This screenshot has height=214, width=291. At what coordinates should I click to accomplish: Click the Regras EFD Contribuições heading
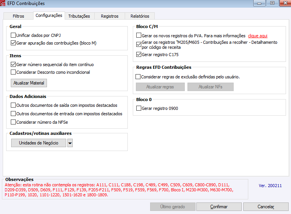pyautogui.click(x=164, y=67)
